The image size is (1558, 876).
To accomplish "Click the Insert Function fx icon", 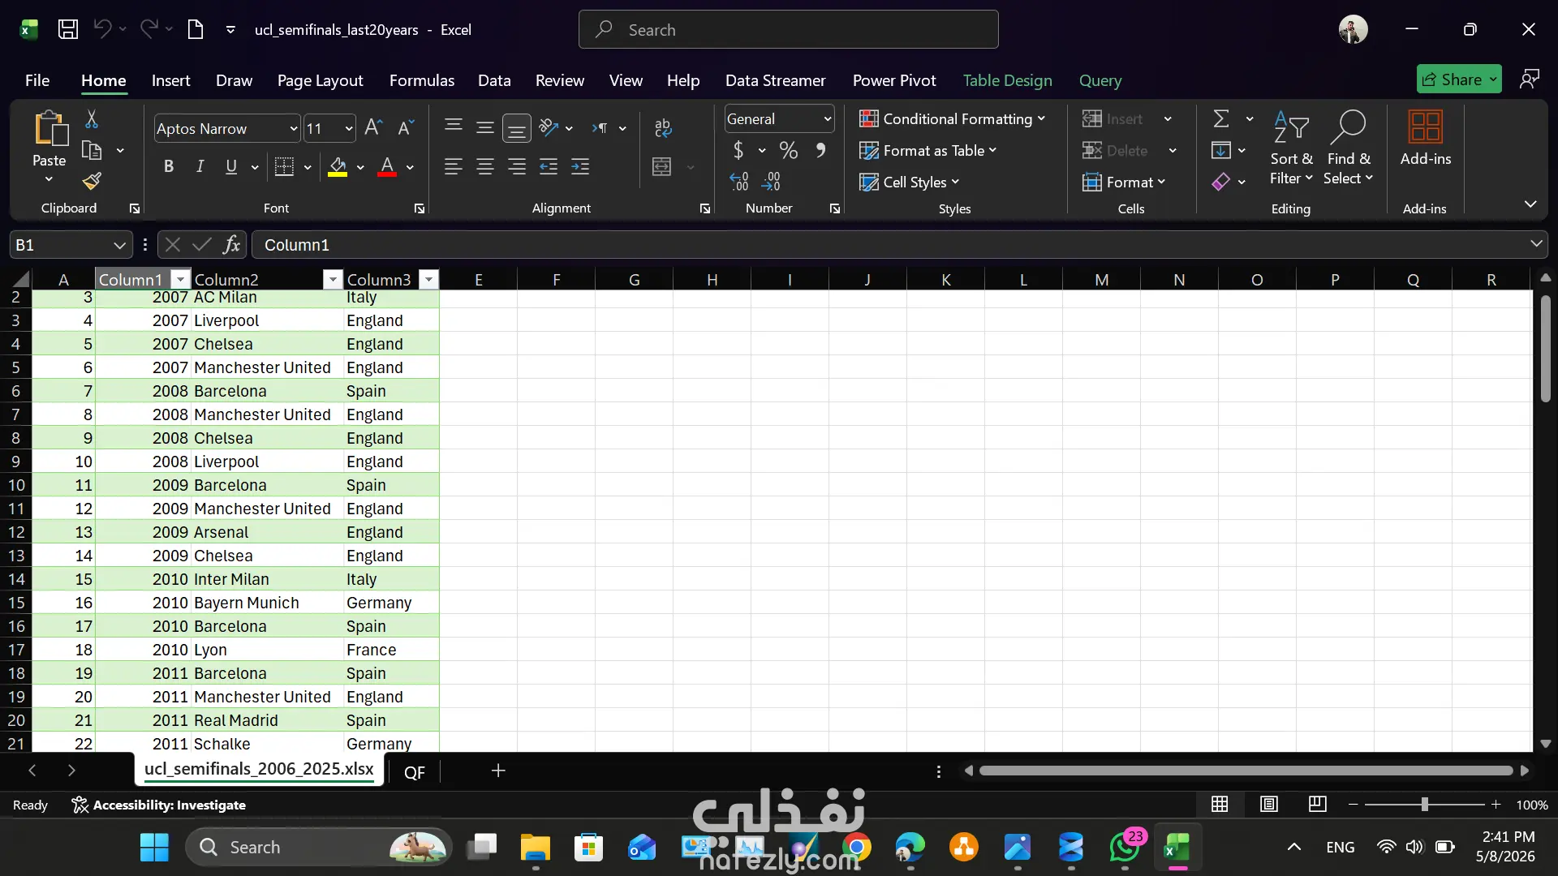I will [x=231, y=244].
